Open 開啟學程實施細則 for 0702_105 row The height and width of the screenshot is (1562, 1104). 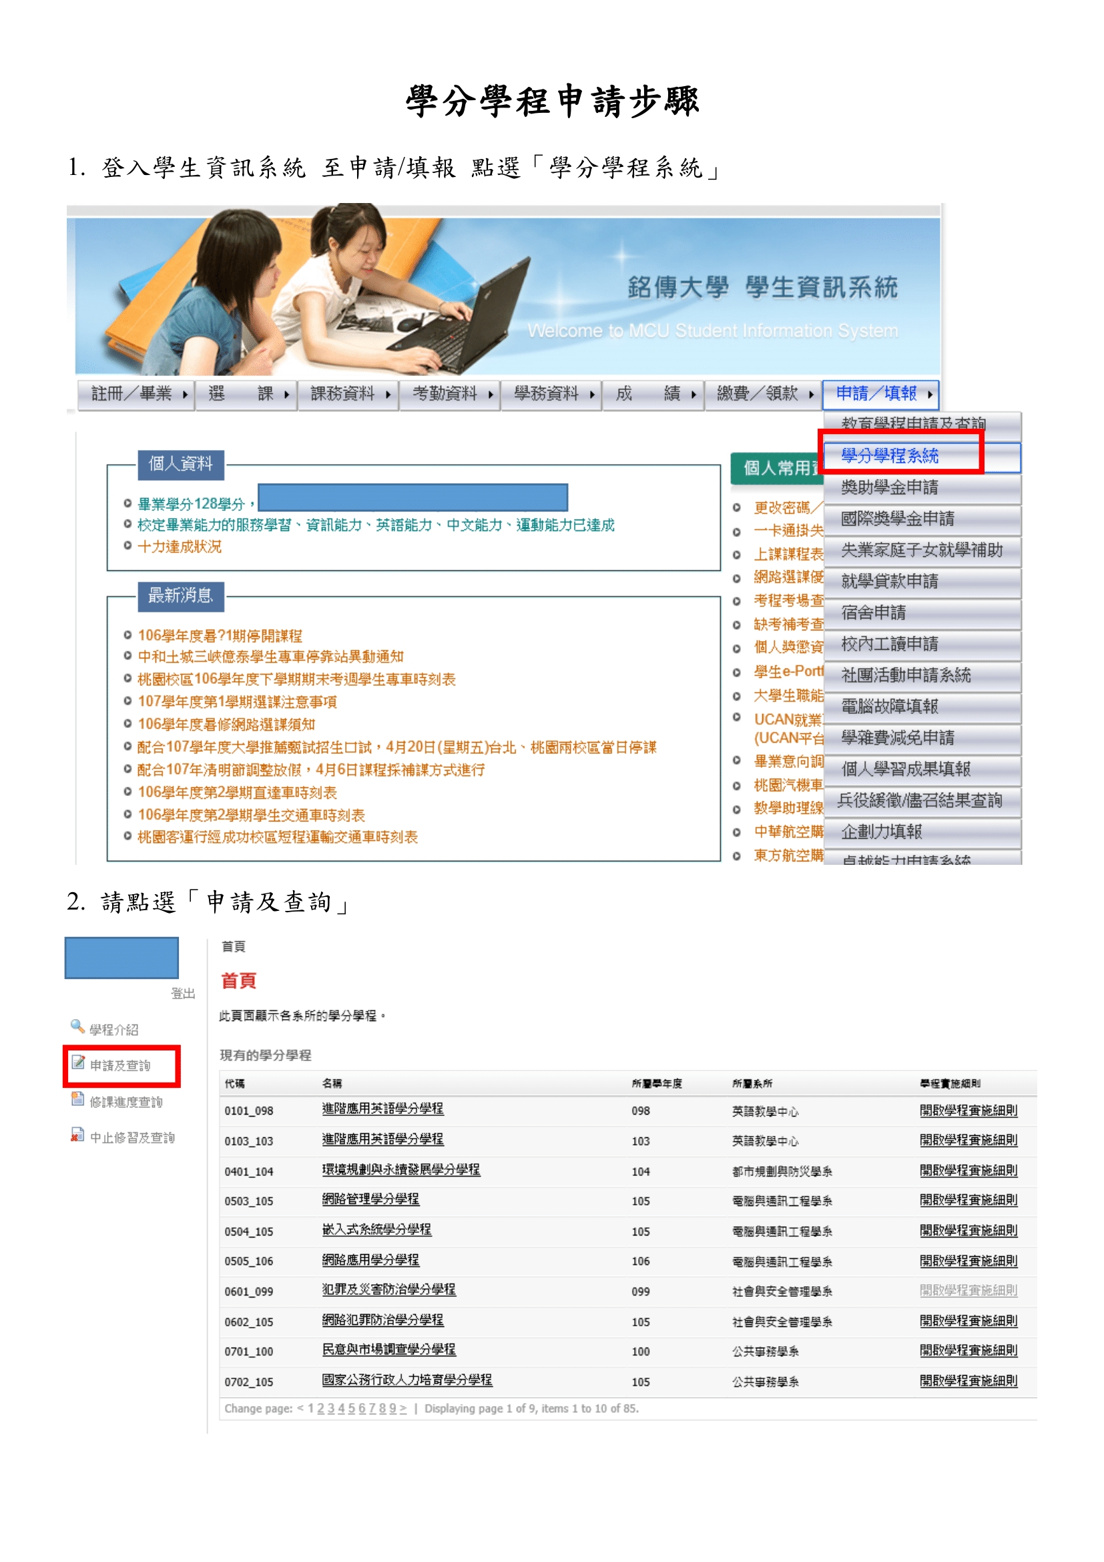pos(968,1380)
